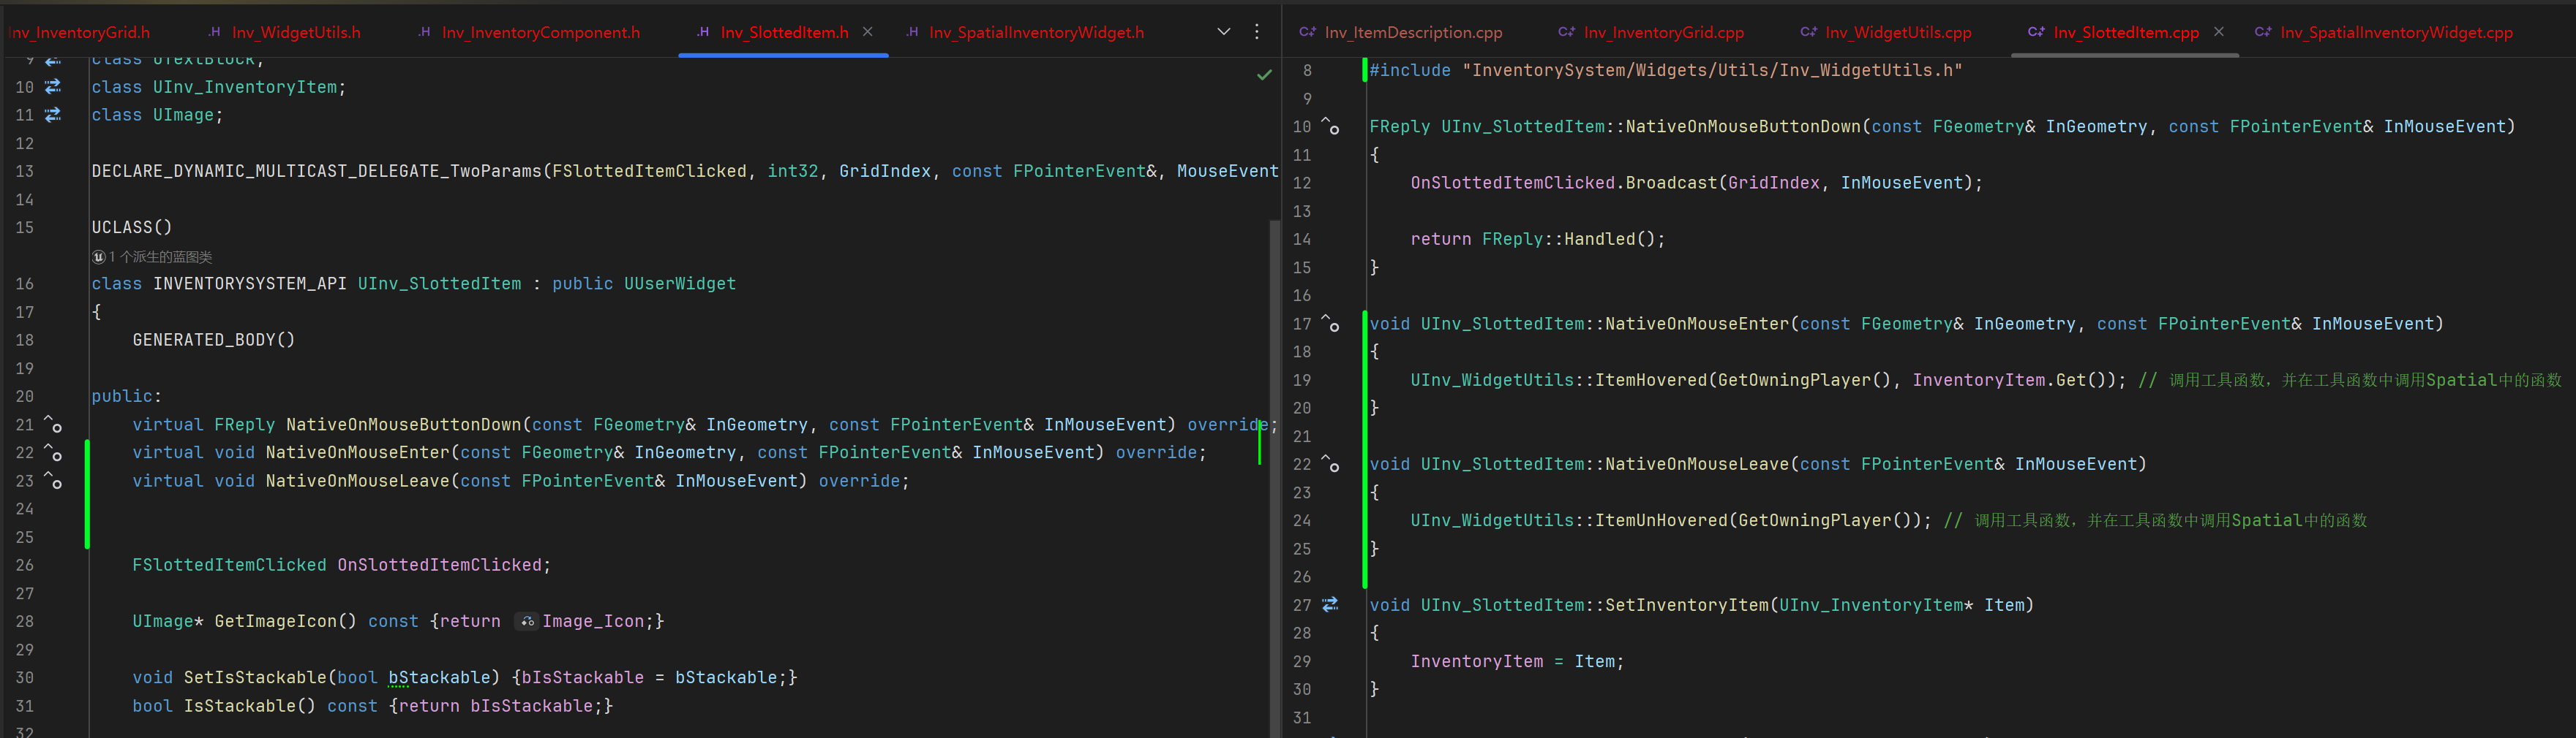Viewport: 2576px width, 738px height.
Task: Open the Inv_SpatialInventoryWidget.h tab
Action: click(1025, 32)
